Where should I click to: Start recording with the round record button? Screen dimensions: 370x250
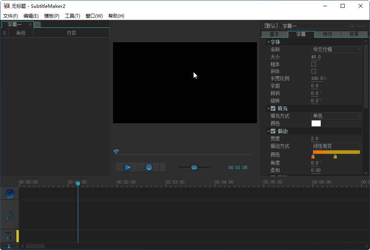click(149, 167)
